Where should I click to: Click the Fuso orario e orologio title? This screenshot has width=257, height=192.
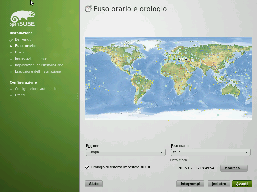point(130,9)
